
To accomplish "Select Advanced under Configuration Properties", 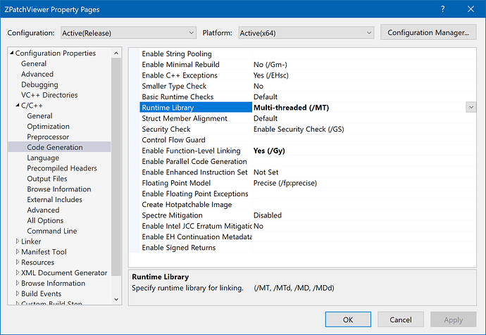I will (x=37, y=74).
